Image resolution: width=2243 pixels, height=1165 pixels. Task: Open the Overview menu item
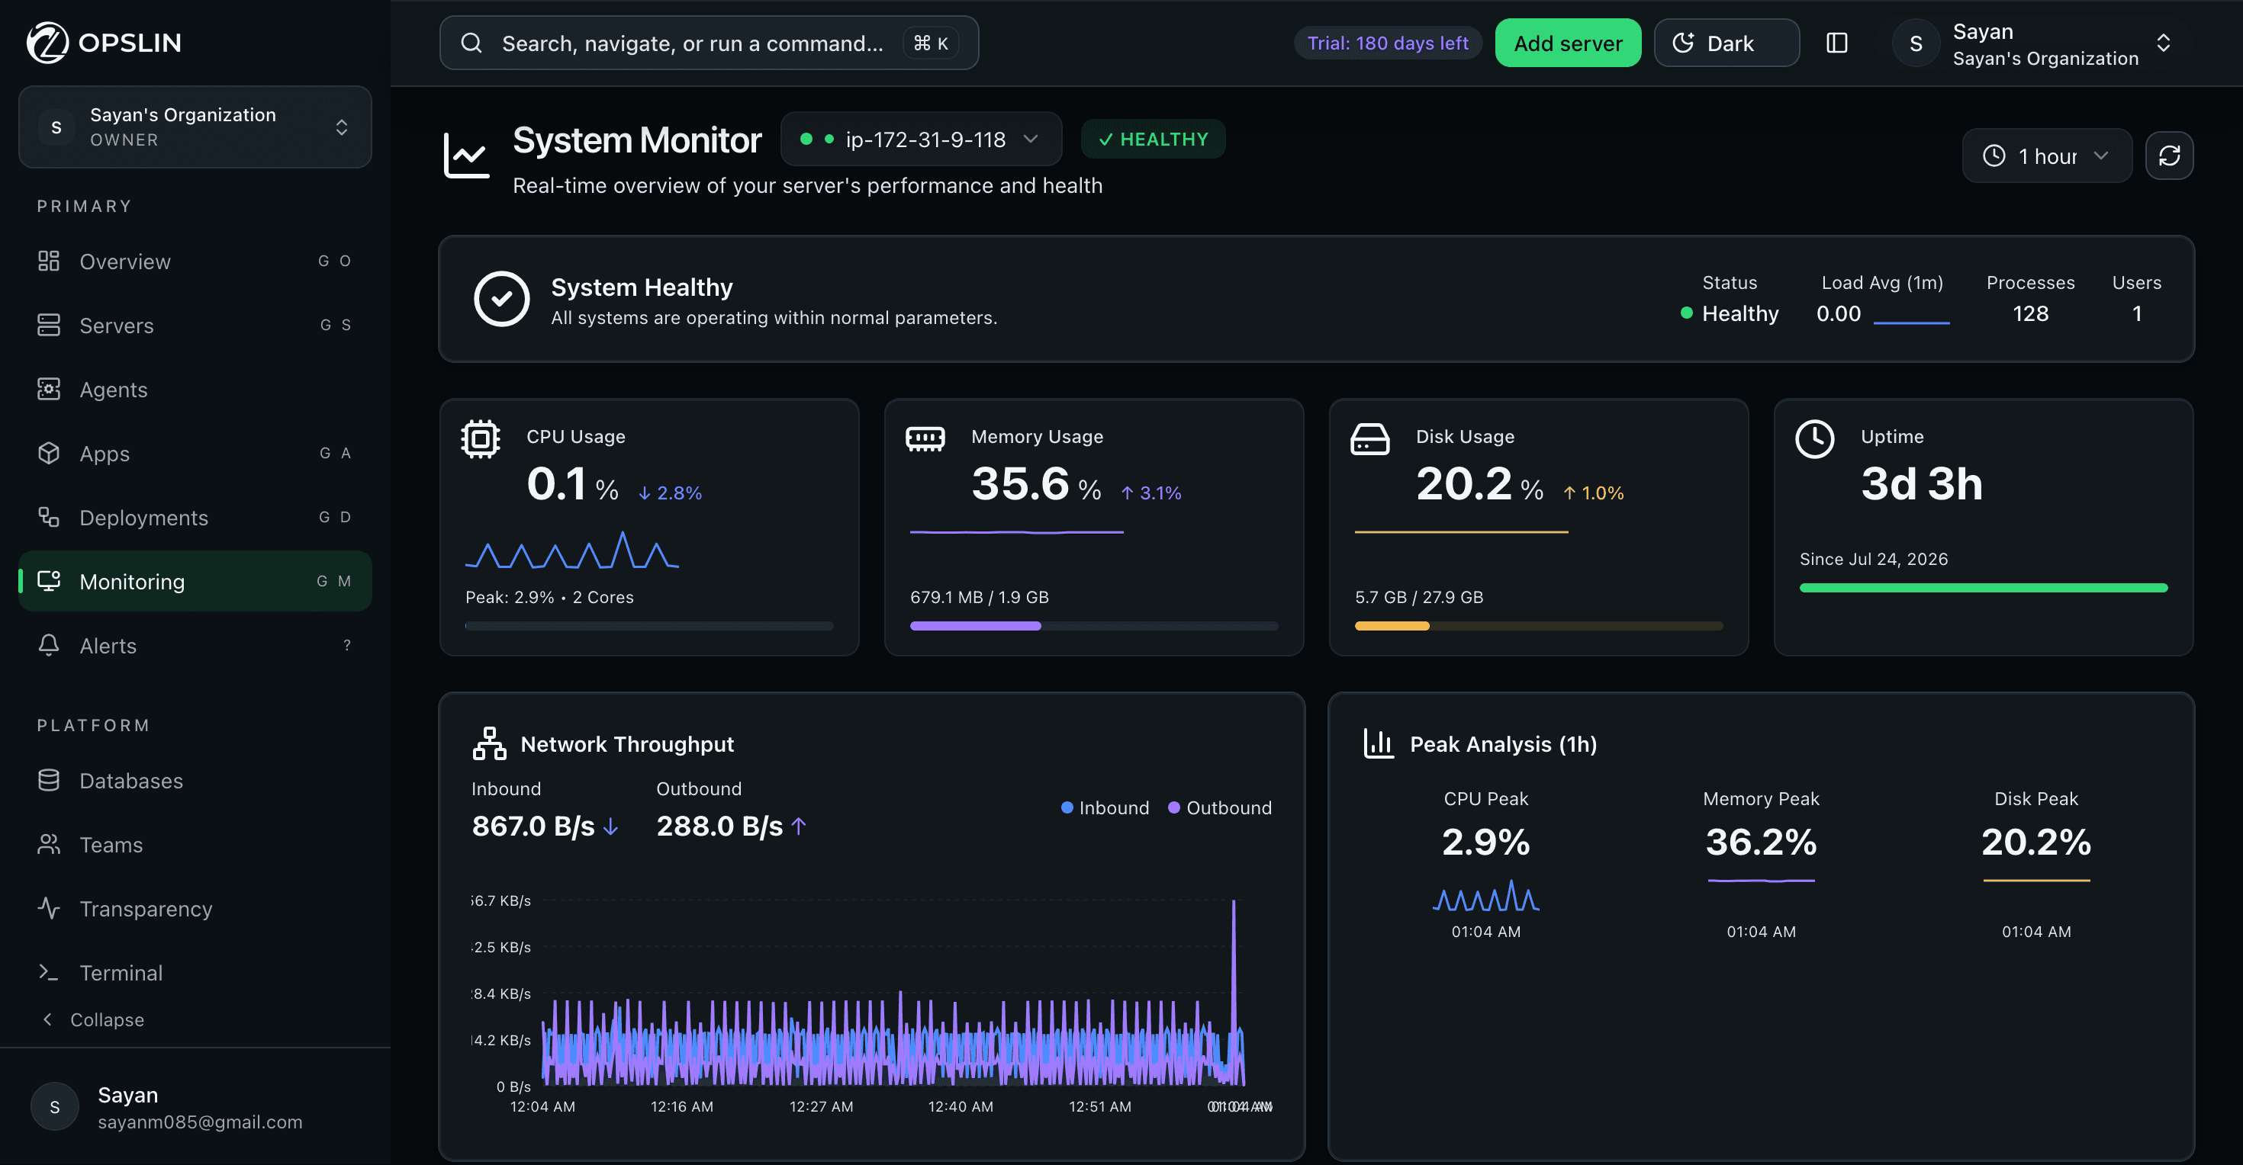tap(195, 261)
